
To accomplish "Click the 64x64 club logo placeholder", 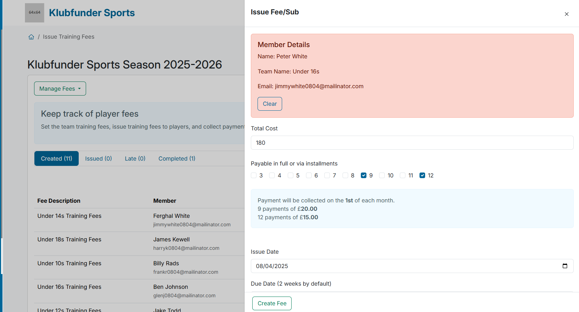I will coord(34,13).
